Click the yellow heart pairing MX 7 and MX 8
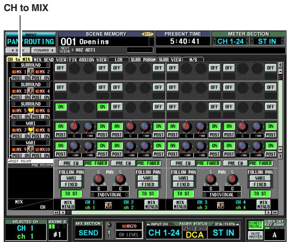Screen dimensions: 288x242 point(31,130)
